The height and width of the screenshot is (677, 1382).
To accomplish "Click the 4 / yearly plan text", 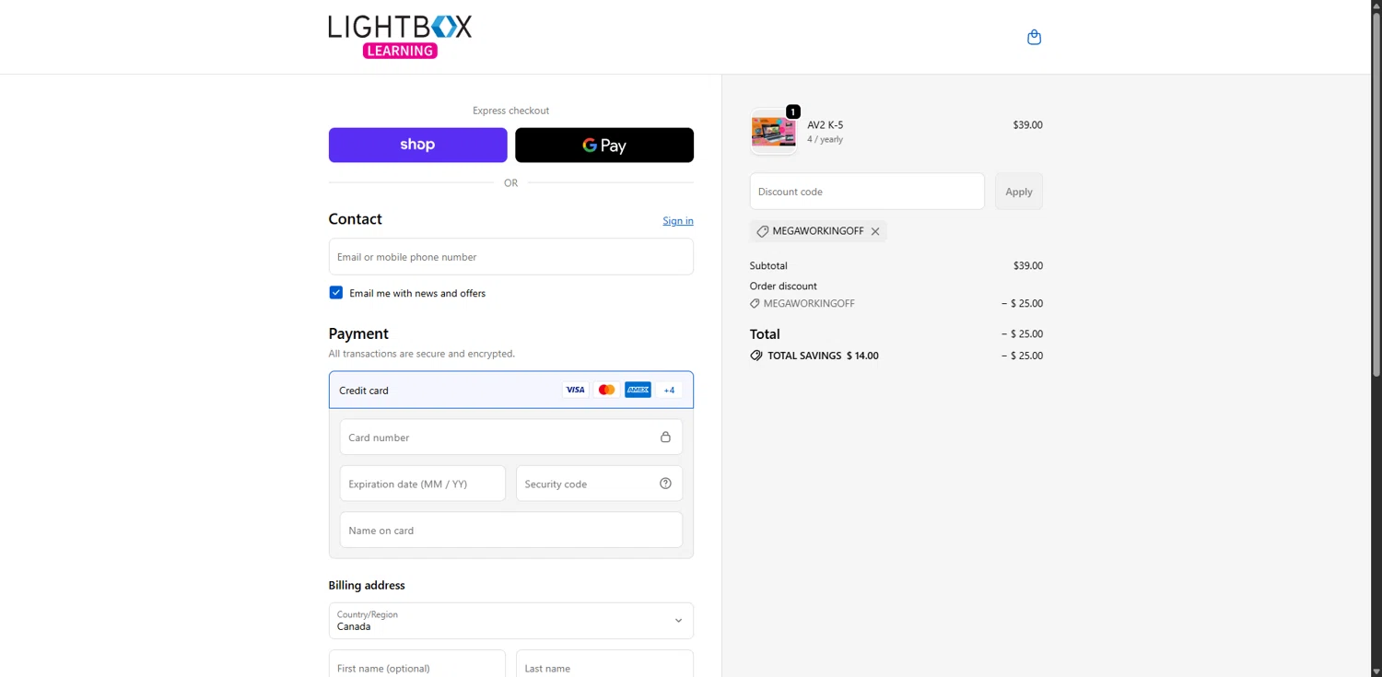I will tap(826, 140).
